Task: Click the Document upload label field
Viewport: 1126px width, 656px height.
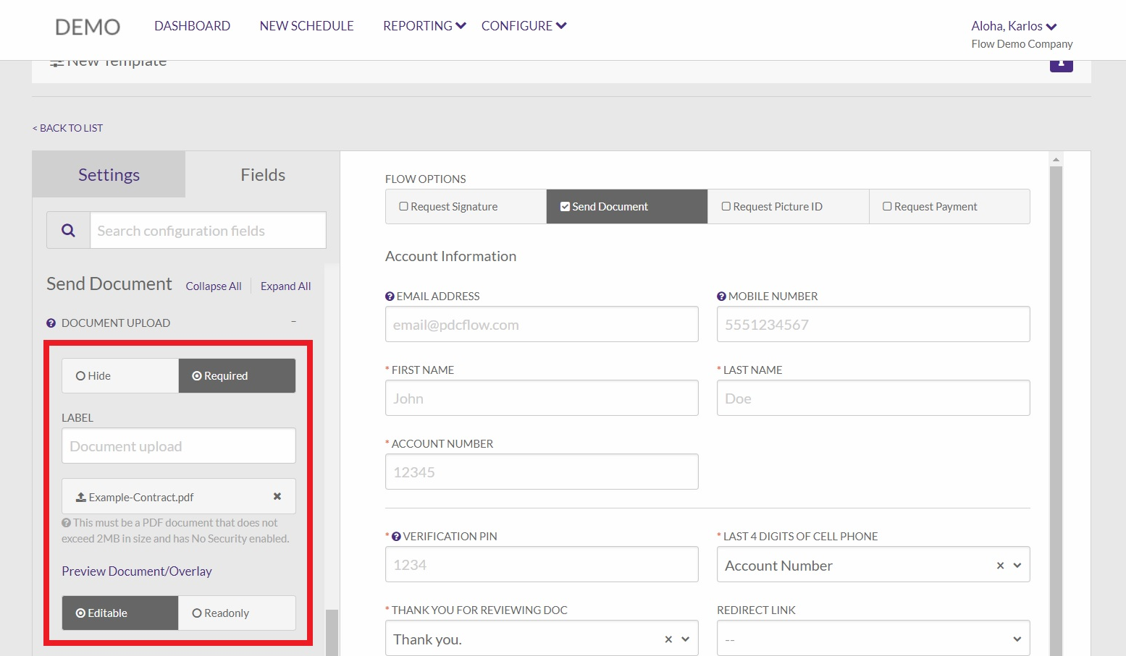Action: pyautogui.click(x=179, y=446)
